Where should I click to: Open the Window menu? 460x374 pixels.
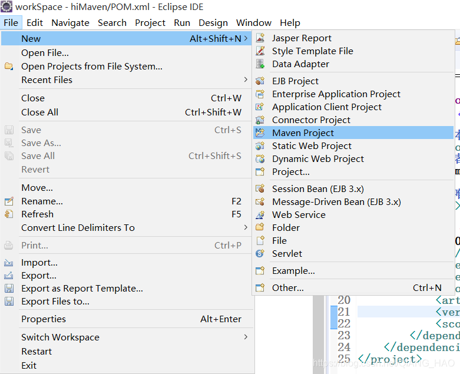254,22
